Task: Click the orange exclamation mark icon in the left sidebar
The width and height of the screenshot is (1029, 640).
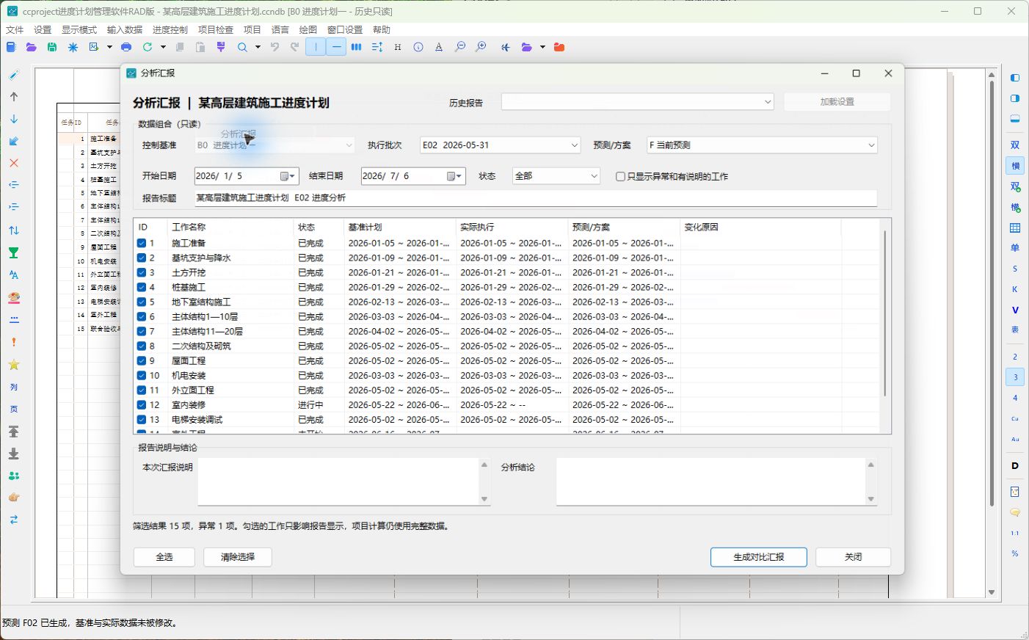Action: [13, 342]
